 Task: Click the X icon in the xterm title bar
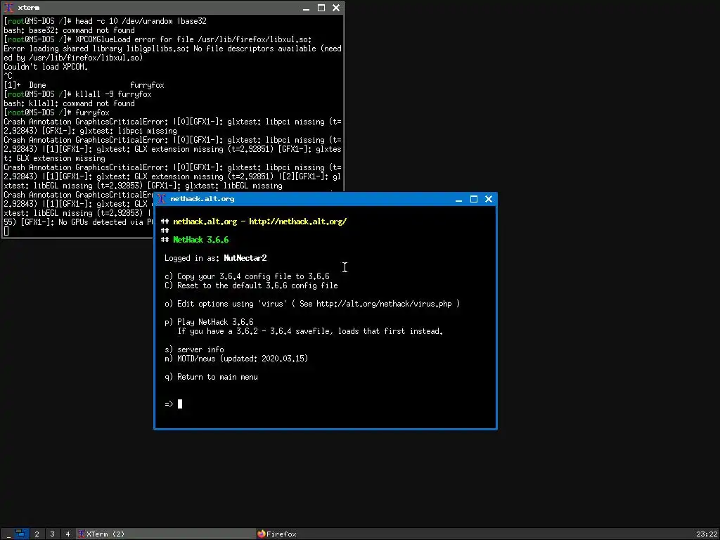tap(8, 8)
